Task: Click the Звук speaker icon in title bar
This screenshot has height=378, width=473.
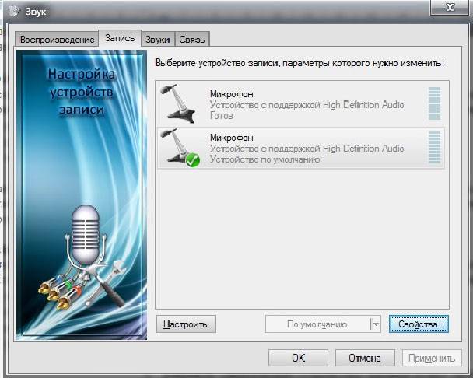Action: click(12, 9)
